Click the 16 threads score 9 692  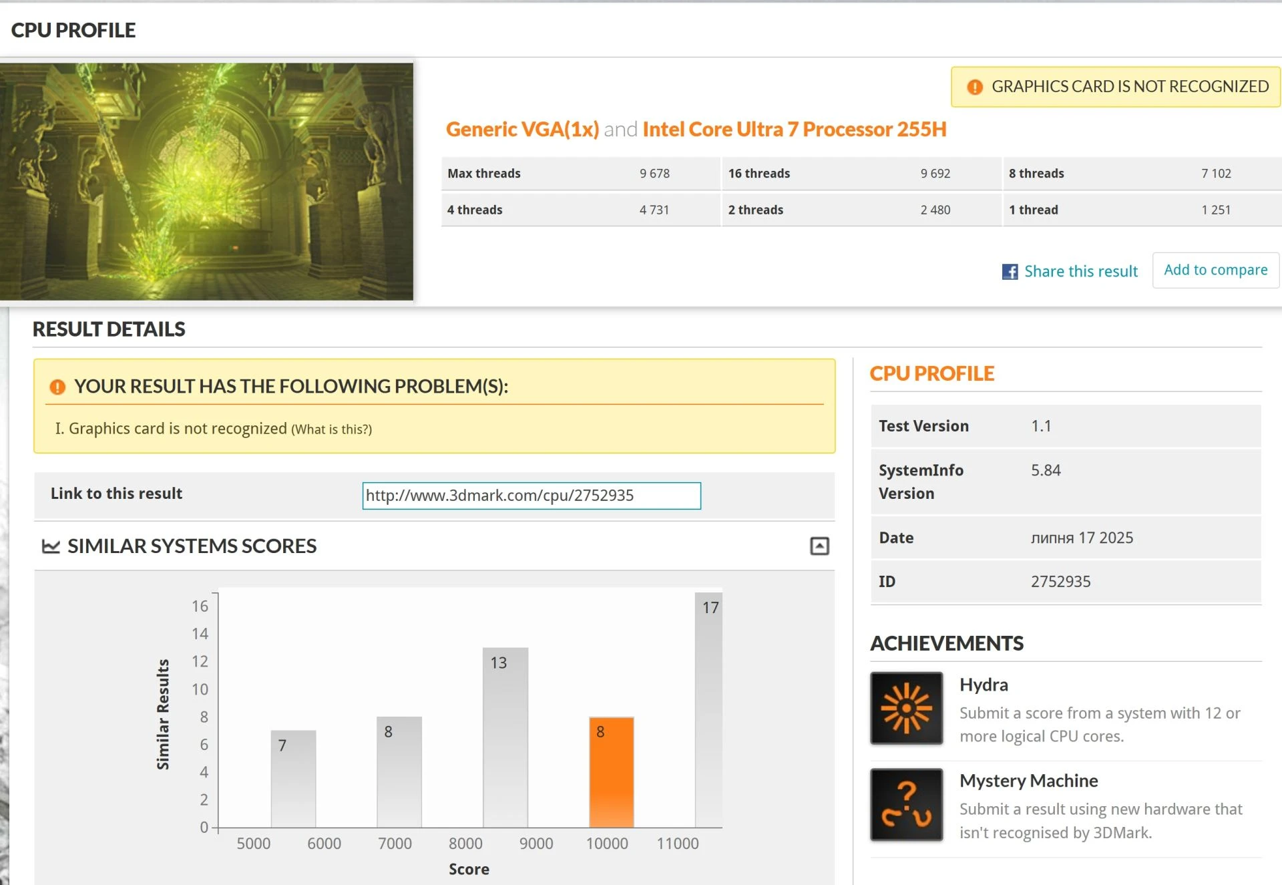935,174
